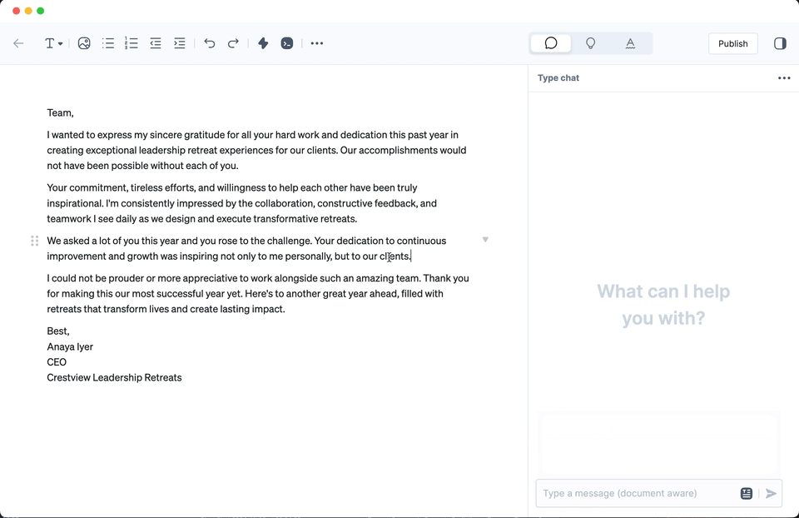799x518 pixels.
Task: Apply bulleted list formatting
Action: (108, 43)
